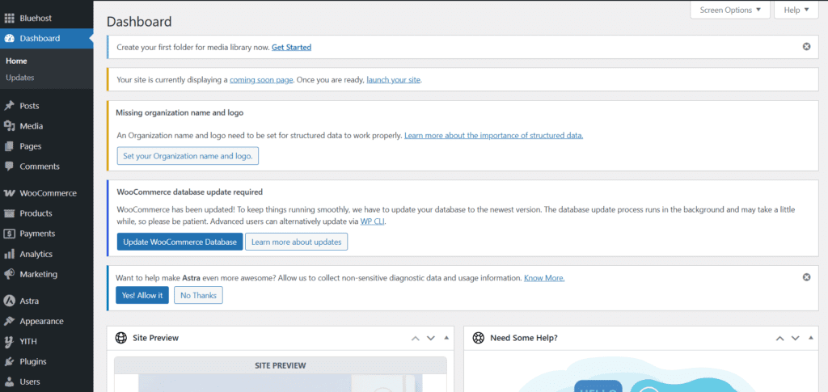Collapse the Need Some Help panel
The height and width of the screenshot is (392, 828).
pos(810,338)
